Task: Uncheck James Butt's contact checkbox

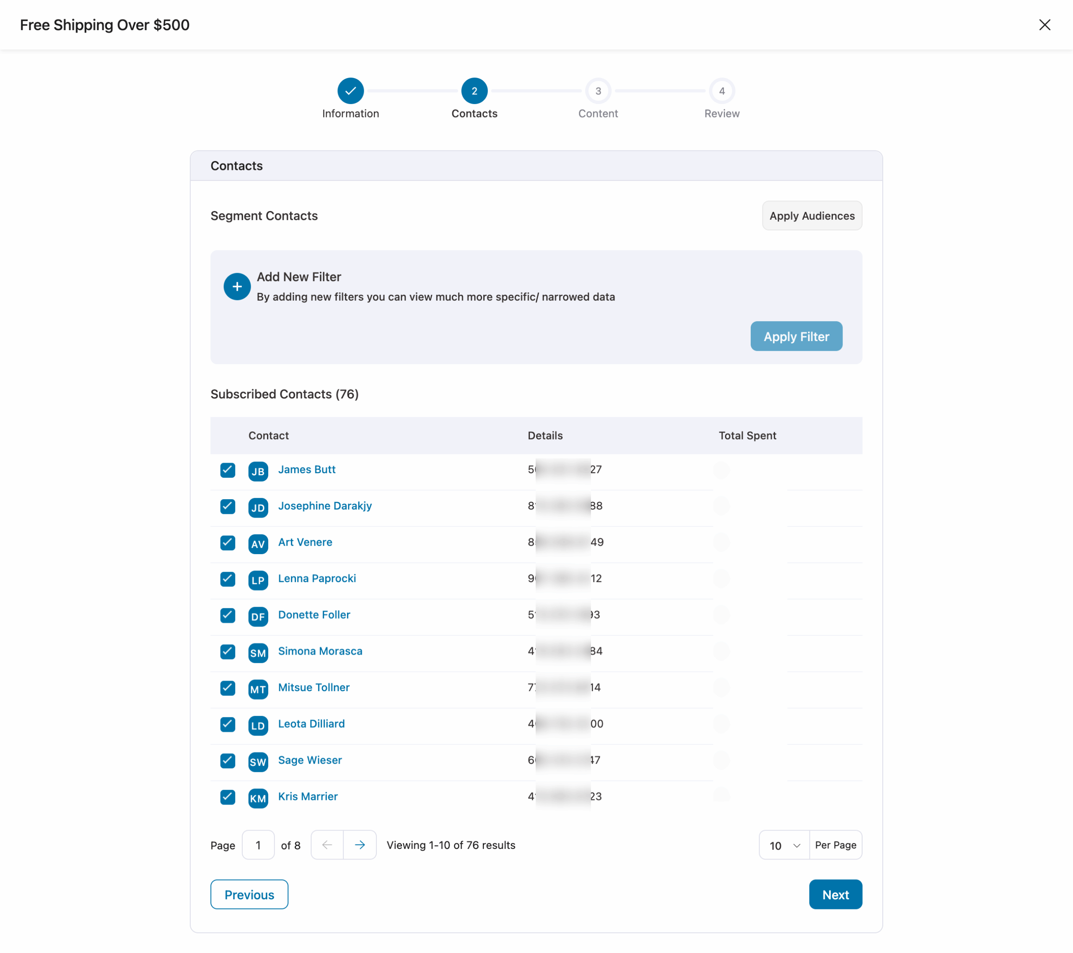Action: click(x=227, y=470)
